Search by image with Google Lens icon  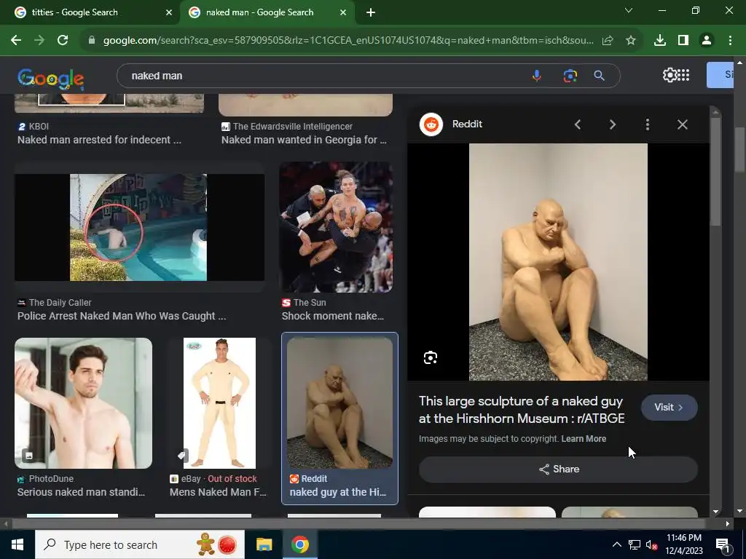(x=570, y=76)
